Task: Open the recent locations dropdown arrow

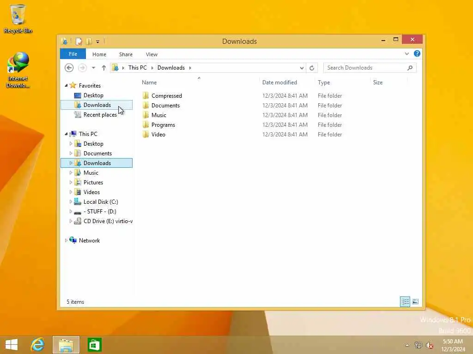Action: point(93,68)
